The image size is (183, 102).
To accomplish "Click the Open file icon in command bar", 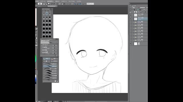I will (46, 4).
